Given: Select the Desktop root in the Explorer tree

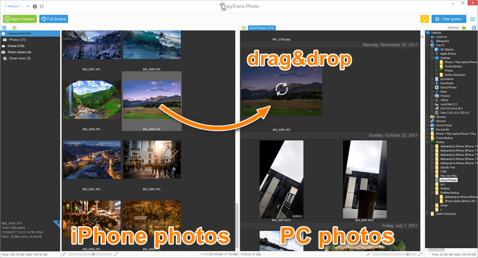Looking at the screenshot, I should pos(436,32).
